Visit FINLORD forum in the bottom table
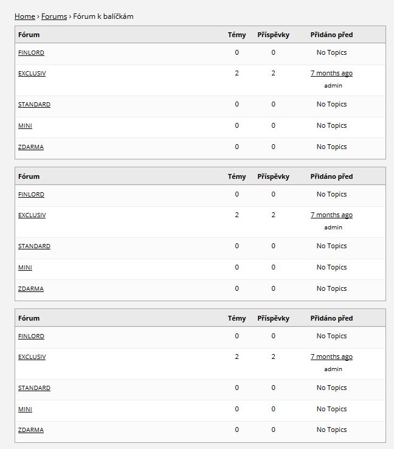394x449 pixels. pyautogui.click(x=31, y=336)
